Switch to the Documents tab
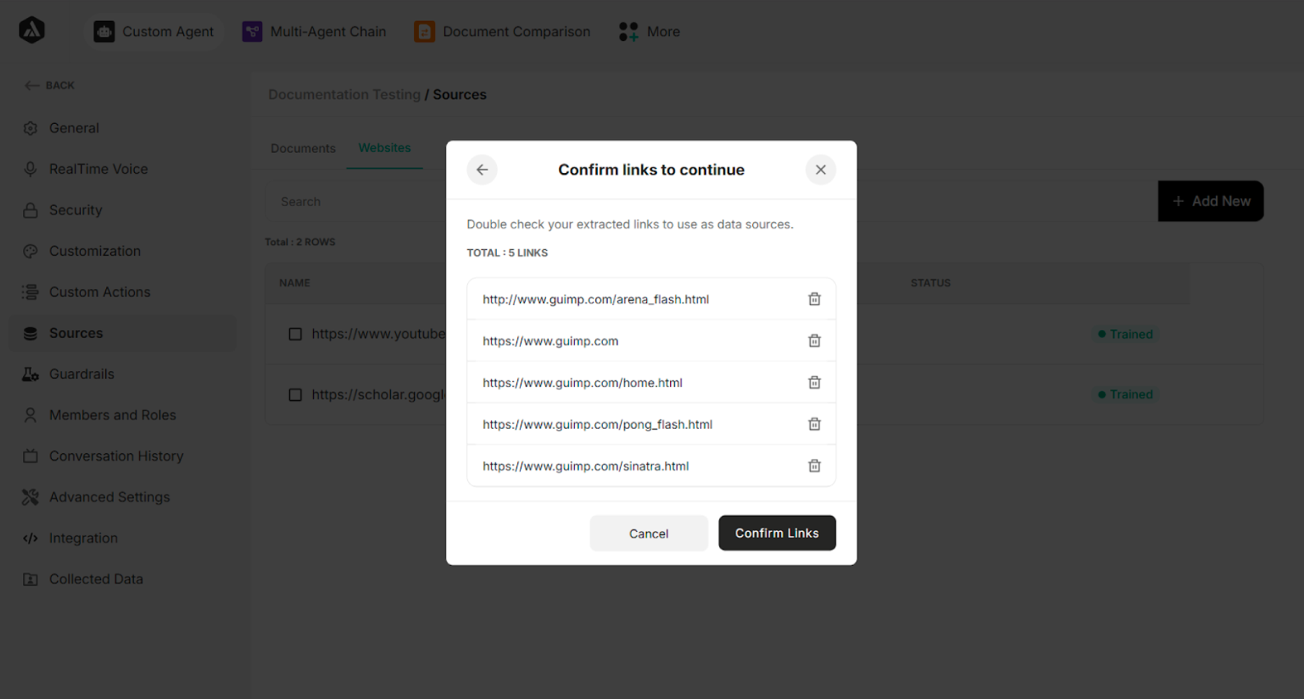This screenshot has width=1304, height=699. 303,148
